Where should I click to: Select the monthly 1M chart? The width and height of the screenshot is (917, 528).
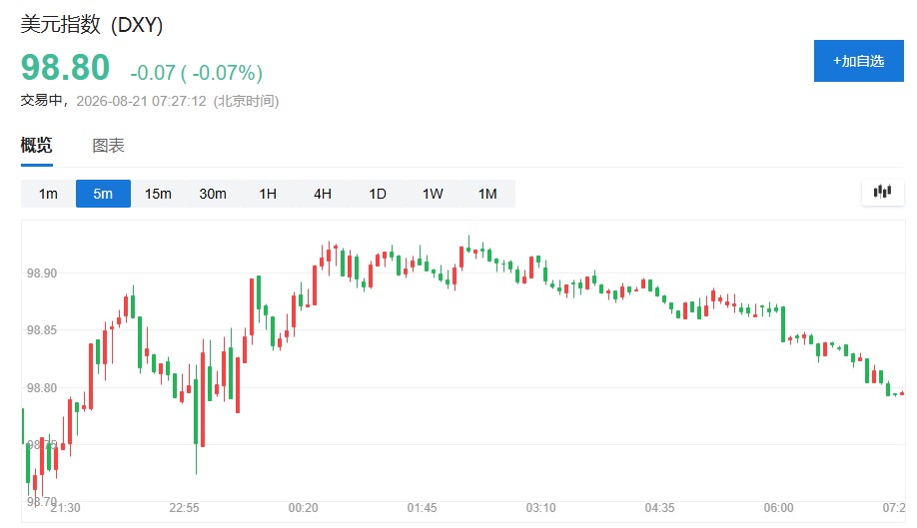tap(487, 194)
